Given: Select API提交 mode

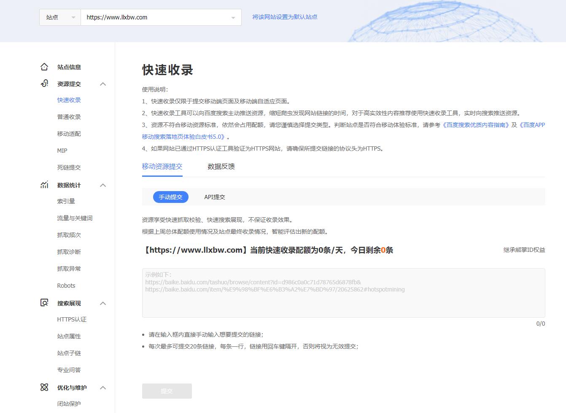Looking at the screenshot, I should [215, 197].
